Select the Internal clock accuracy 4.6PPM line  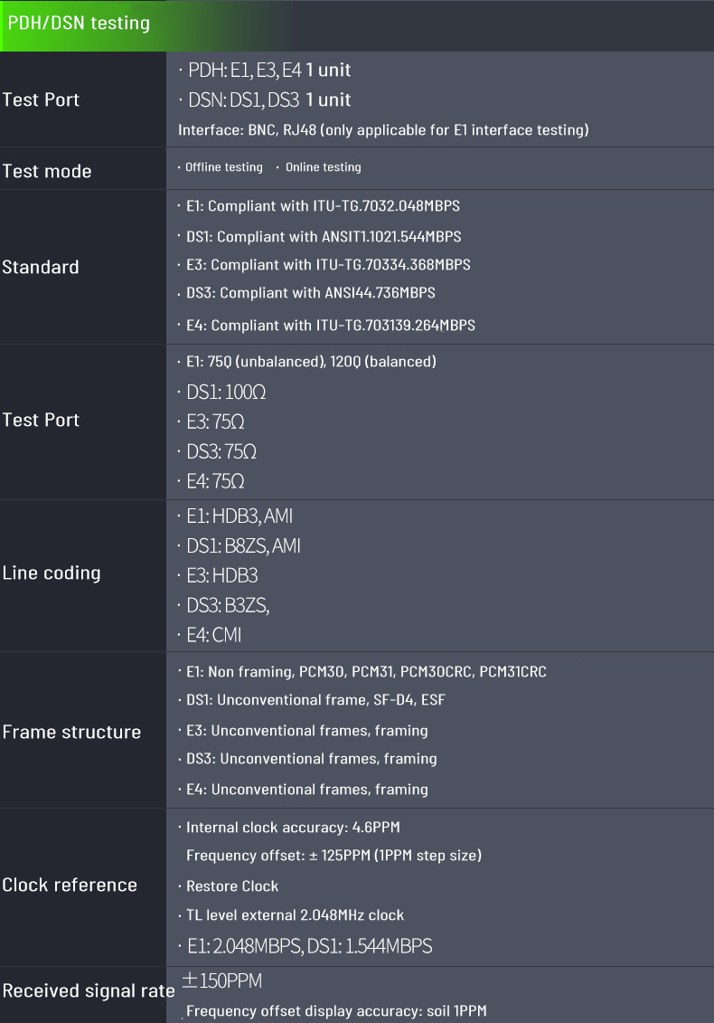[292, 827]
